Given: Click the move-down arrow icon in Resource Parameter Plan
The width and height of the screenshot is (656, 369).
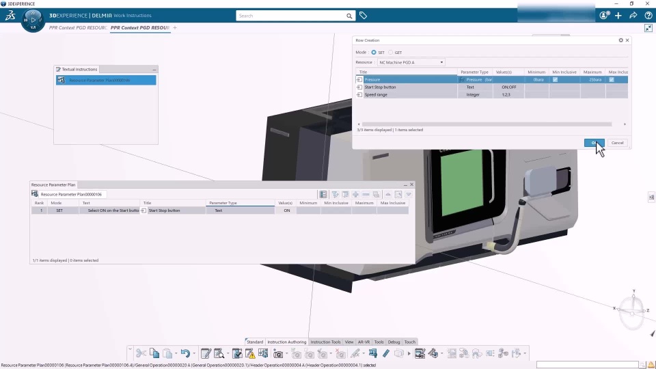Looking at the screenshot, I should pyautogui.click(x=409, y=194).
